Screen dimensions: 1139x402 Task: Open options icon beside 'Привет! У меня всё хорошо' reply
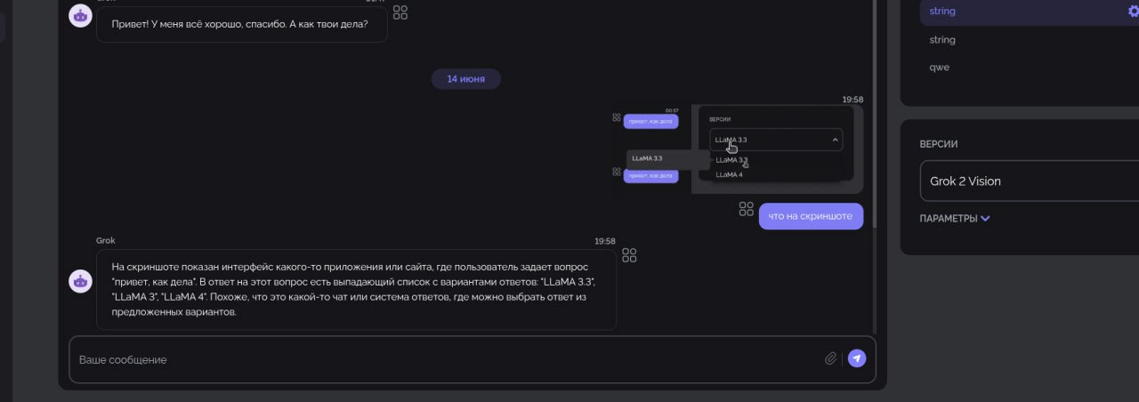point(400,12)
